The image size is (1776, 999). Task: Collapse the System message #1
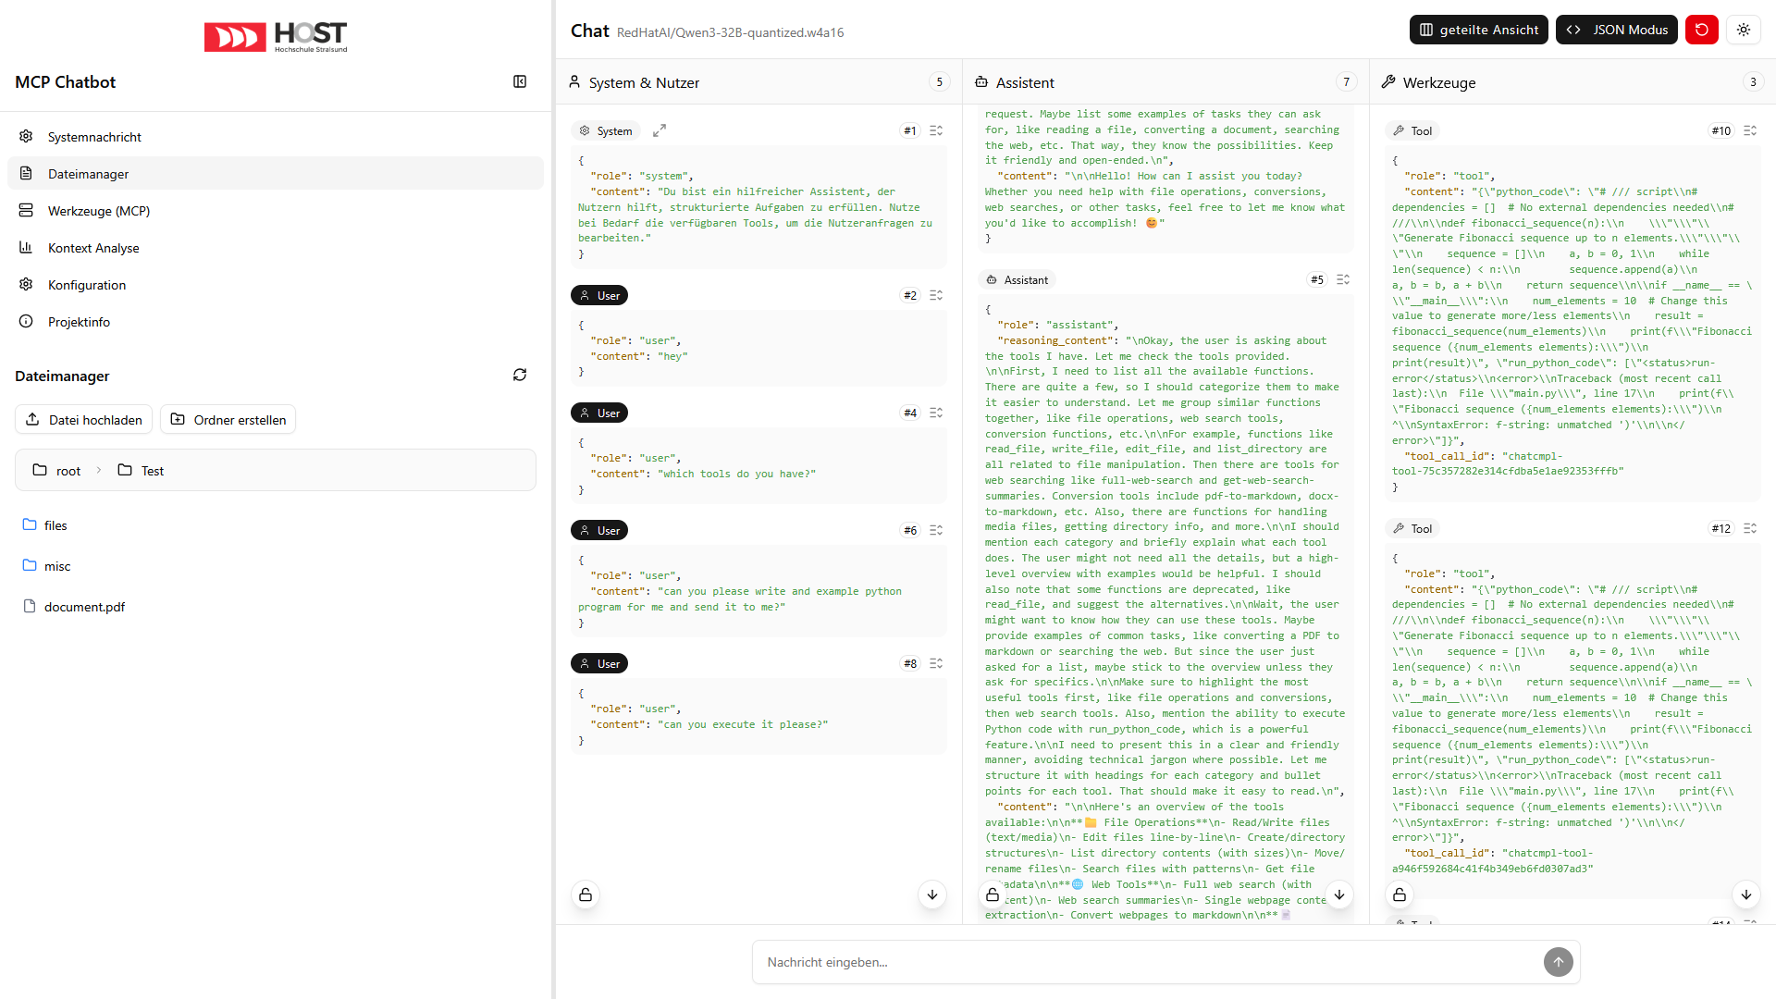pyautogui.click(x=935, y=130)
